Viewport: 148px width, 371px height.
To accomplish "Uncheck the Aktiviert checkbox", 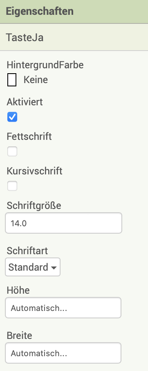I will click(x=12, y=117).
